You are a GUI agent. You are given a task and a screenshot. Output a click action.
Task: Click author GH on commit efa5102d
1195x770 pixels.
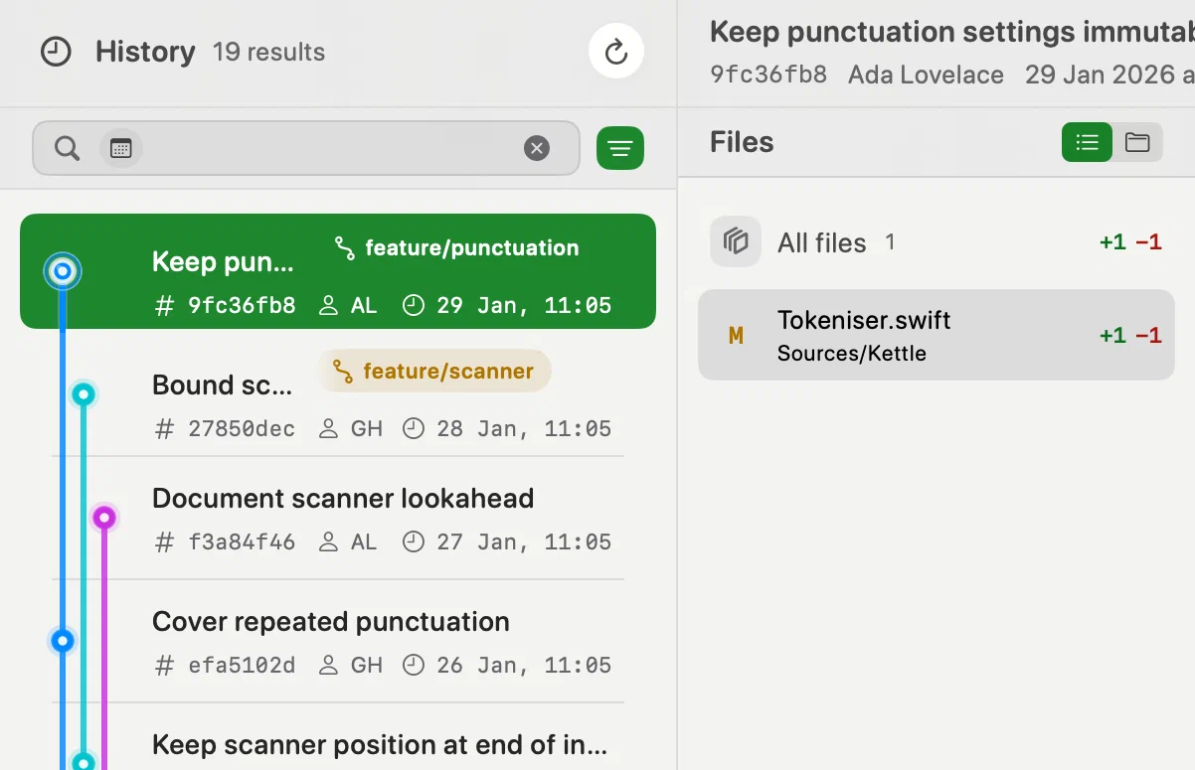pos(367,665)
